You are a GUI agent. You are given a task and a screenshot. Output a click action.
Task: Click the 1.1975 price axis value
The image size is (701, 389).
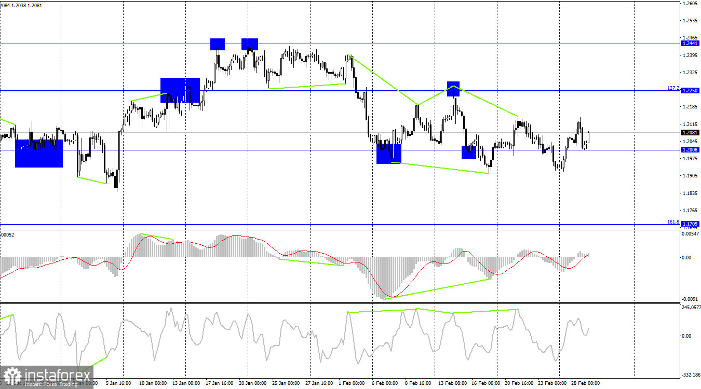point(690,158)
